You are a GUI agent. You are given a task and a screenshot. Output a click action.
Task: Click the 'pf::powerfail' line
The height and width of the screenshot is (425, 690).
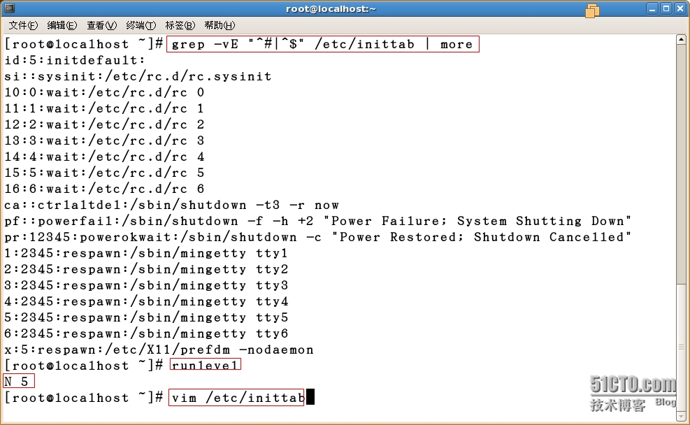pos(318,221)
